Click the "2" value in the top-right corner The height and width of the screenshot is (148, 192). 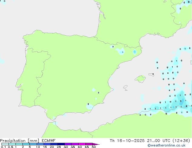coord(188,2)
